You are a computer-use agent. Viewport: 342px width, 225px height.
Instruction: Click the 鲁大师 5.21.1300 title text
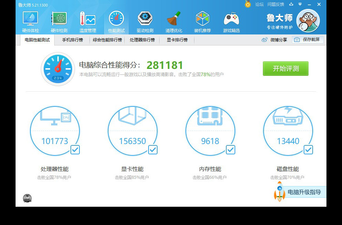pyautogui.click(x=33, y=5)
